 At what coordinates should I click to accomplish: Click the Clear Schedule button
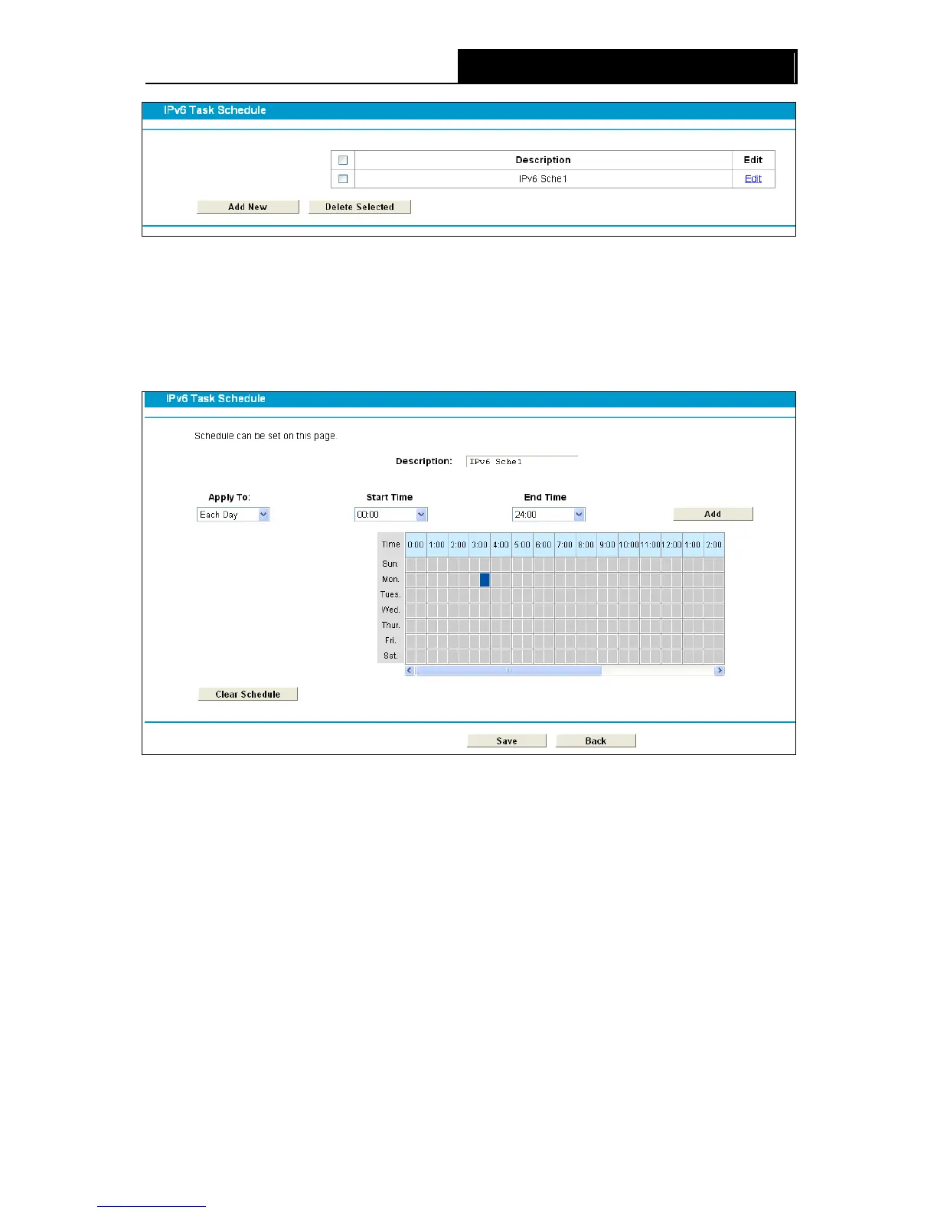[248, 694]
